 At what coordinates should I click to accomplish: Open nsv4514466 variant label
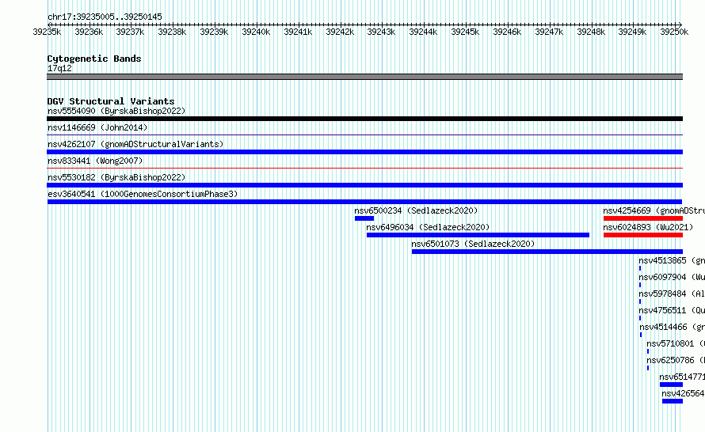[673, 327]
